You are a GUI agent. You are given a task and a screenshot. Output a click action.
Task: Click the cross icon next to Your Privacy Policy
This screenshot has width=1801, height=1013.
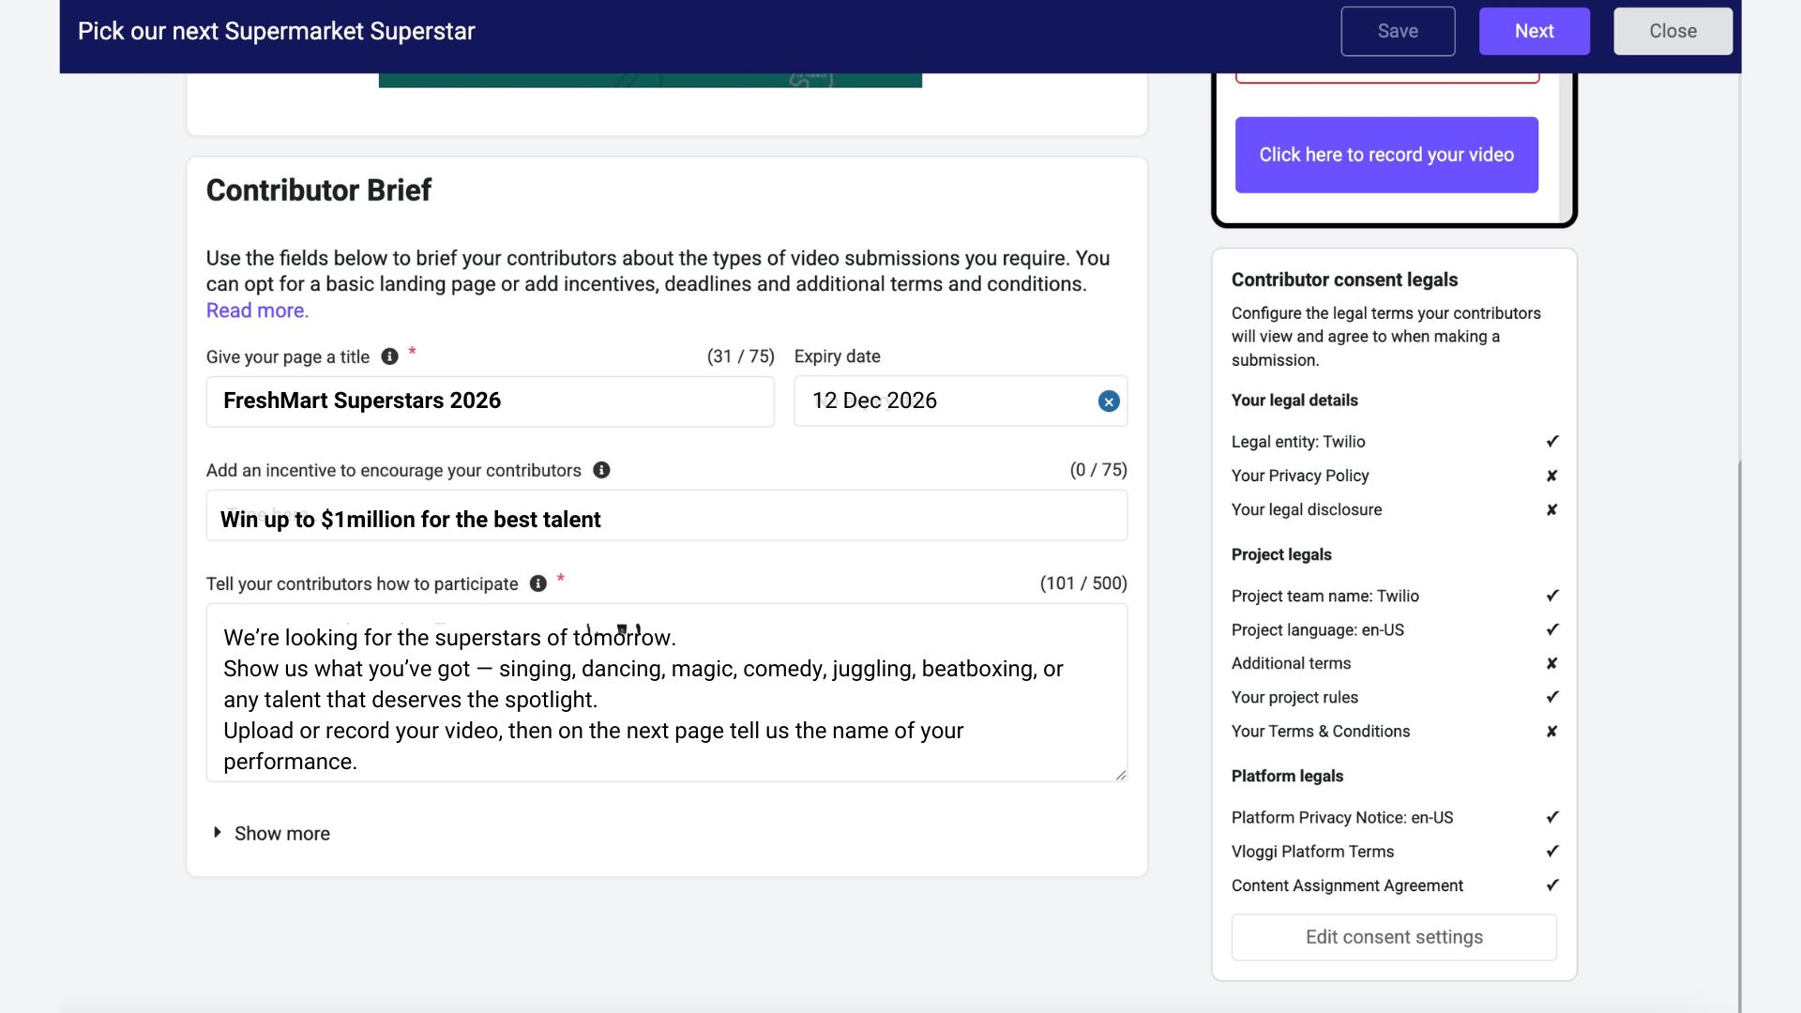(1551, 476)
